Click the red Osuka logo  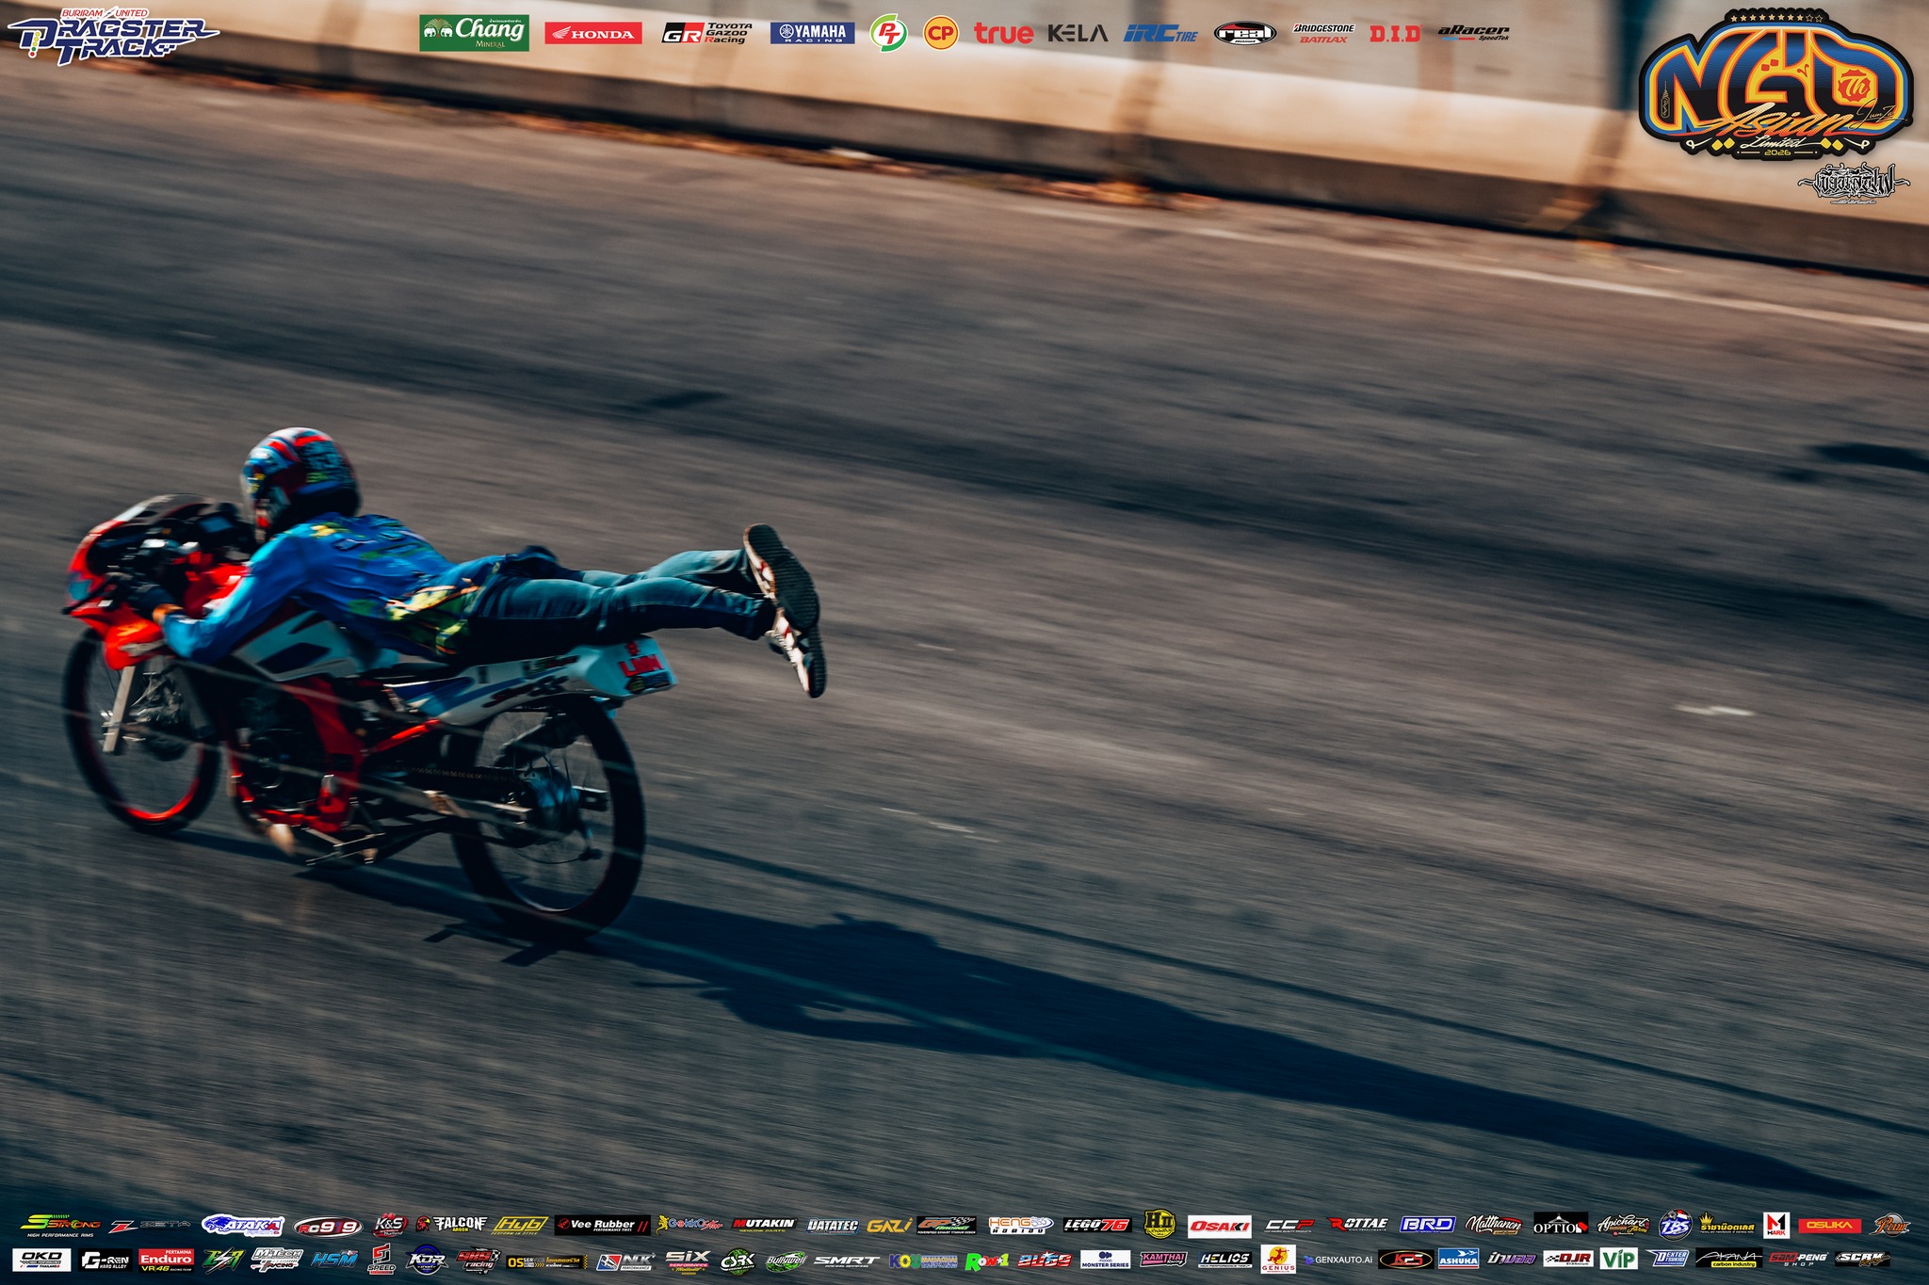pyautogui.click(x=1830, y=1226)
